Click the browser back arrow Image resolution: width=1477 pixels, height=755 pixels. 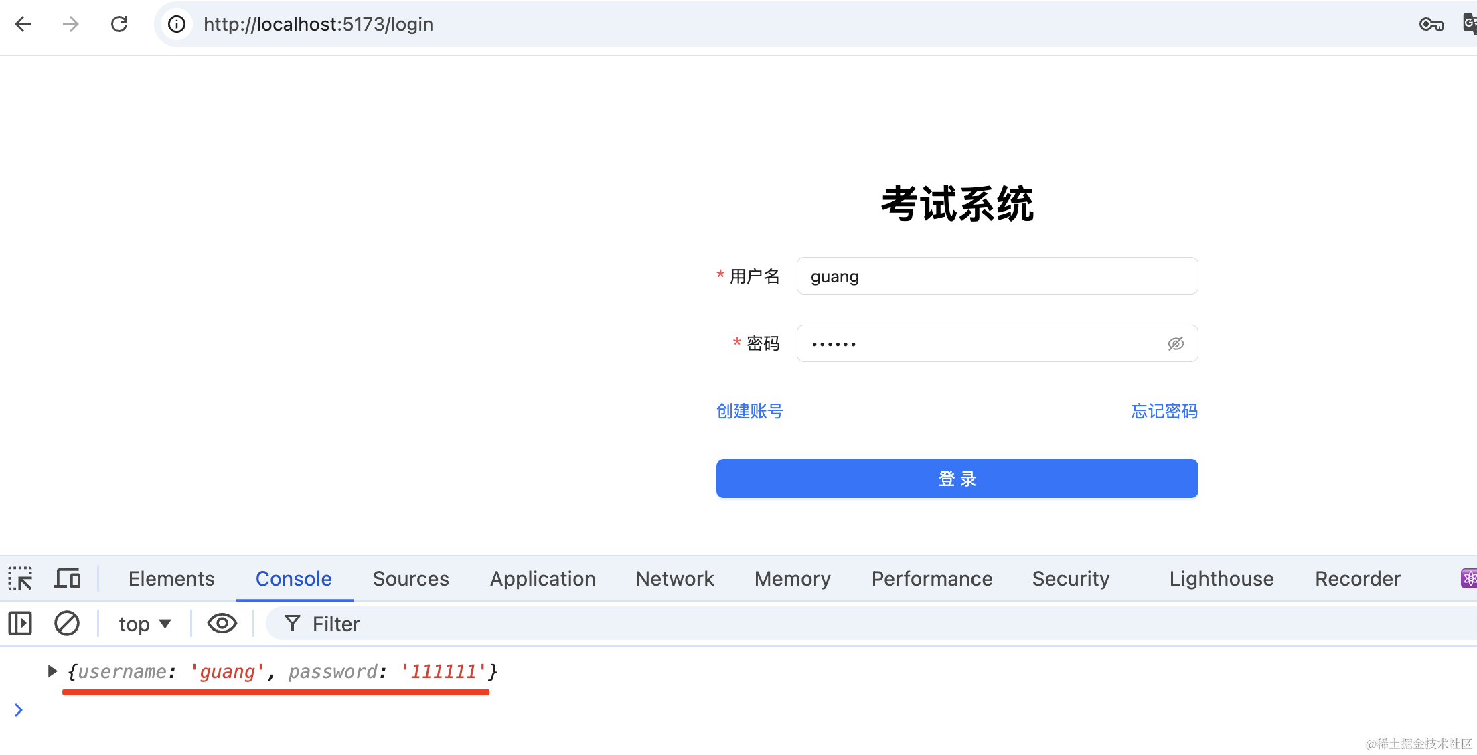click(x=23, y=25)
